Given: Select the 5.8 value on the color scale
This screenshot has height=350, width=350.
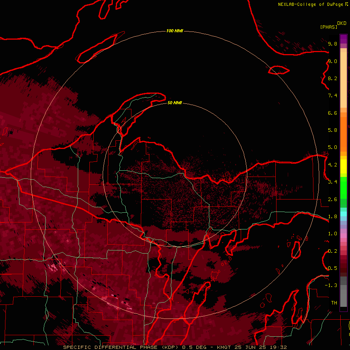Looking at the screenshot, I should tap(332, 130).
